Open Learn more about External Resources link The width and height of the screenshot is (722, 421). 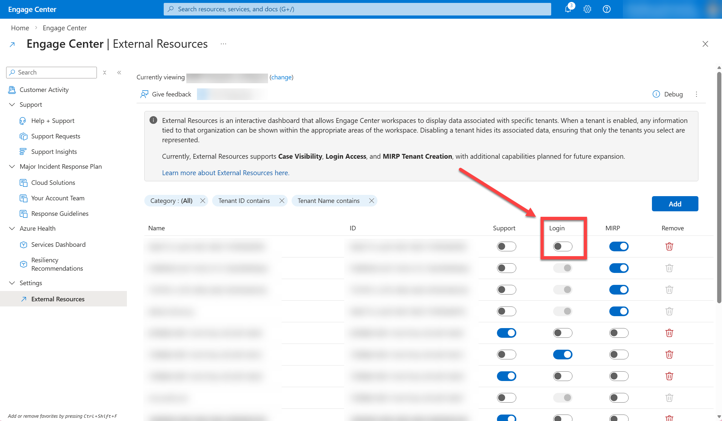[226, 173]
